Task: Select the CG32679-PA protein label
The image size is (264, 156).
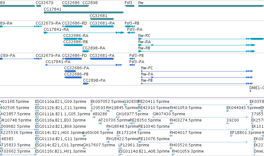Action: tap(48, 56)
